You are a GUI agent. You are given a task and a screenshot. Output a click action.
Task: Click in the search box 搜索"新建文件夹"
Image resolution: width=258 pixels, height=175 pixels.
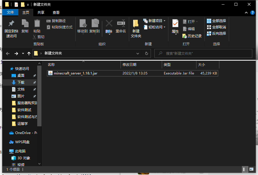point(203,53)
